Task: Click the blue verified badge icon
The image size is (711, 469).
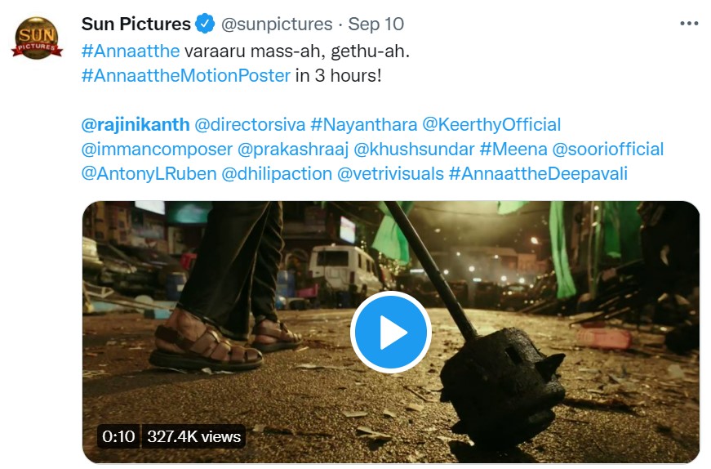Action: coord(205,24)
